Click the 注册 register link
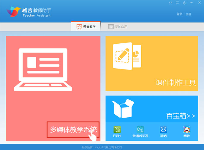 pos(188,14)
